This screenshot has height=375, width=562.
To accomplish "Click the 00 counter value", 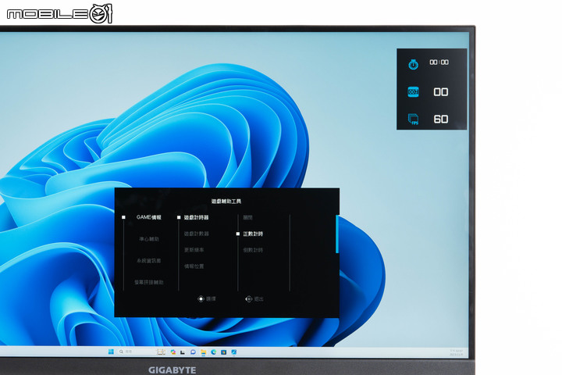I will tap(441, 92).
